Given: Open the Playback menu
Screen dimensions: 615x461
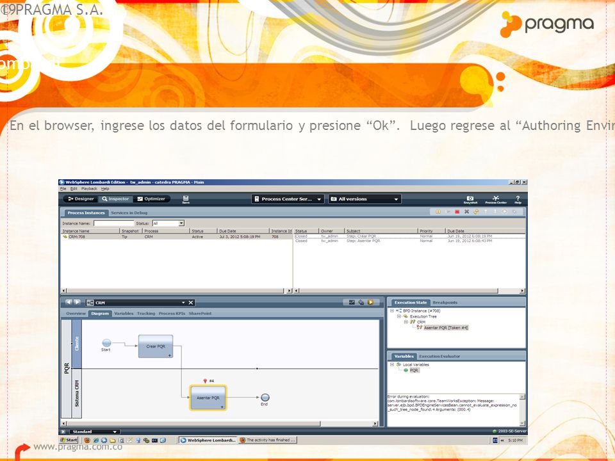Looking at the screenshot, I should point(89,188).
